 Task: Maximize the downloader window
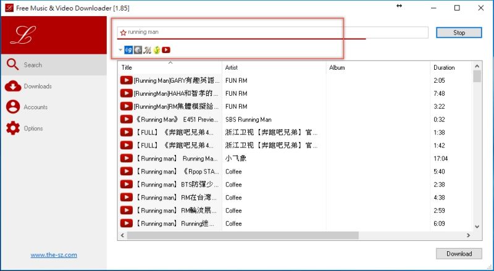(x=457, y=8)
